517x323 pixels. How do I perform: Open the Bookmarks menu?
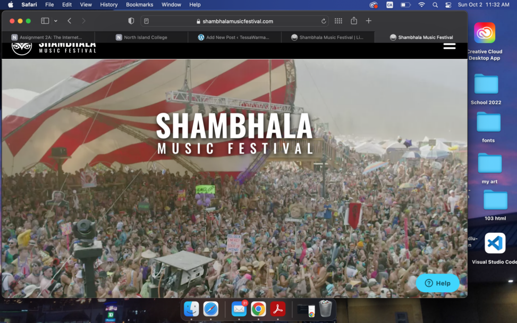pos(139,5)
